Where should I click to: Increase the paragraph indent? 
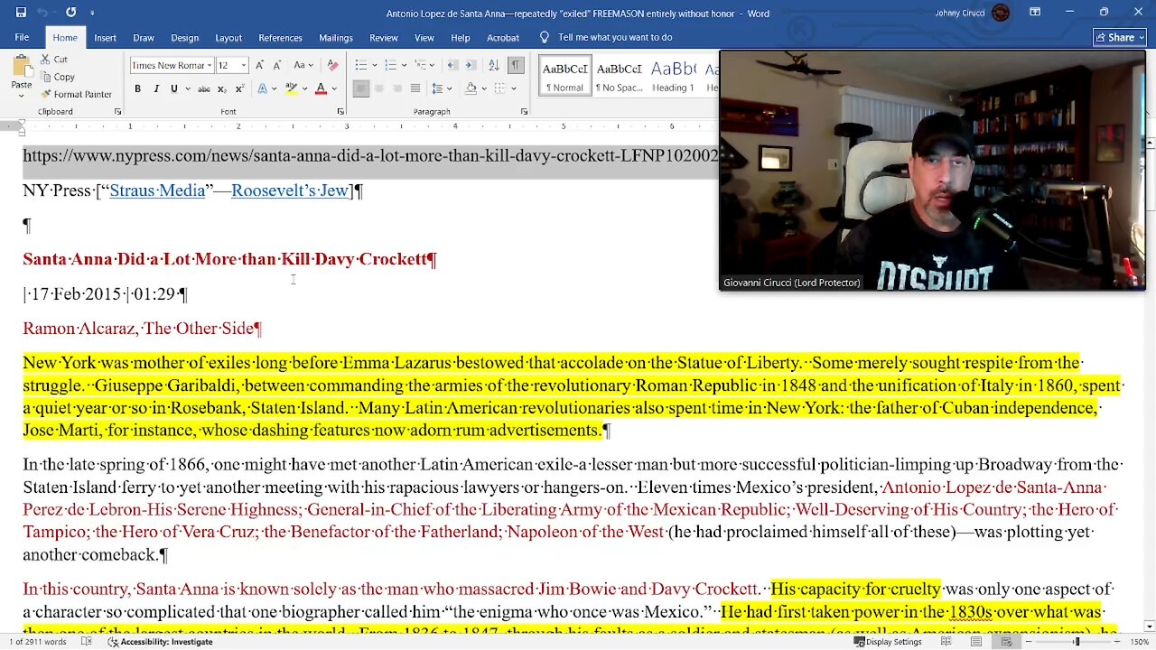tap(471, 65)
